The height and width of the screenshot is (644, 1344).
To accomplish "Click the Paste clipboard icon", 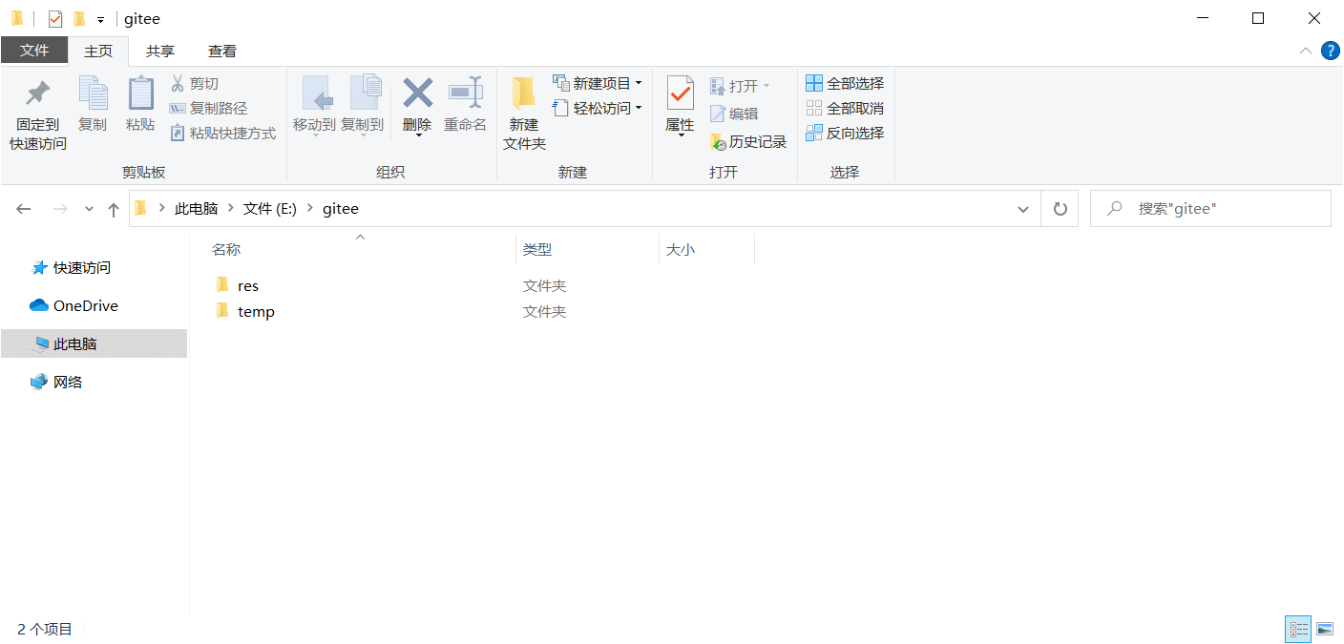I will point(140,93).
